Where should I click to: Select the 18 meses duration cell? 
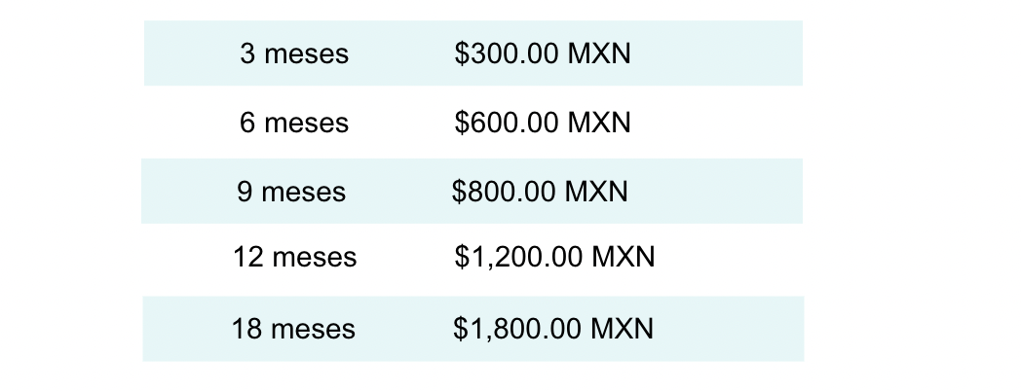(x=293, y=329)
